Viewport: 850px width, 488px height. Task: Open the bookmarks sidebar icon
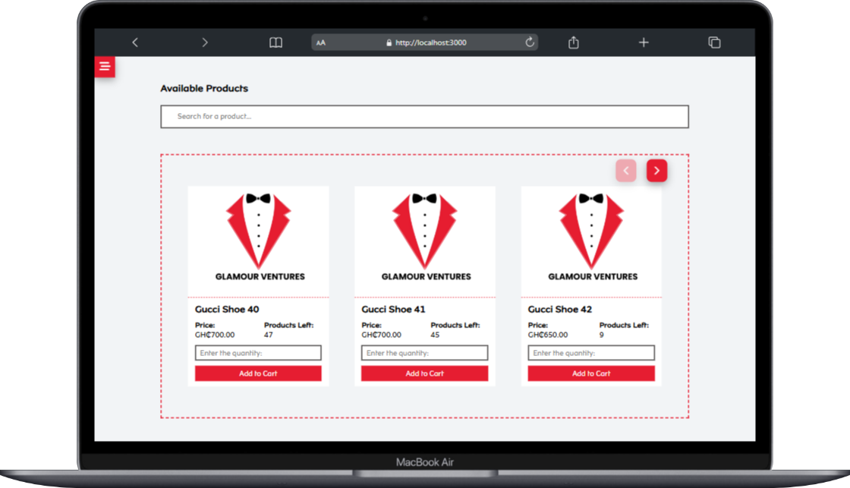coord(275,42)
